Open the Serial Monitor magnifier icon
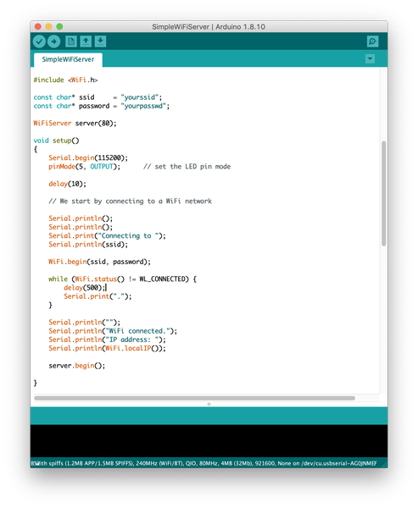 pos(372,41)
